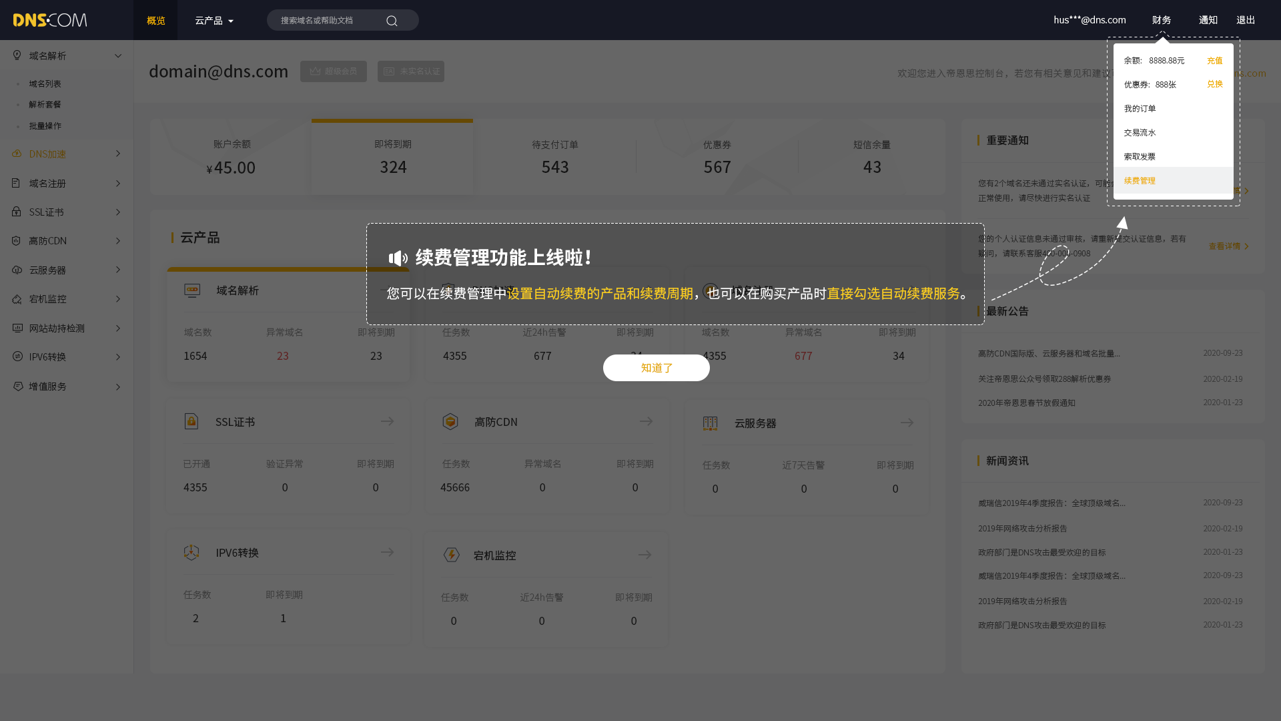Click the SSL证书 sidebar lock icon
Image resolution: width=1281 pixels, height=721 pixels.
17,212
